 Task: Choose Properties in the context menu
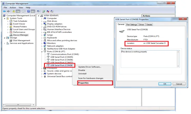(83, 83)
